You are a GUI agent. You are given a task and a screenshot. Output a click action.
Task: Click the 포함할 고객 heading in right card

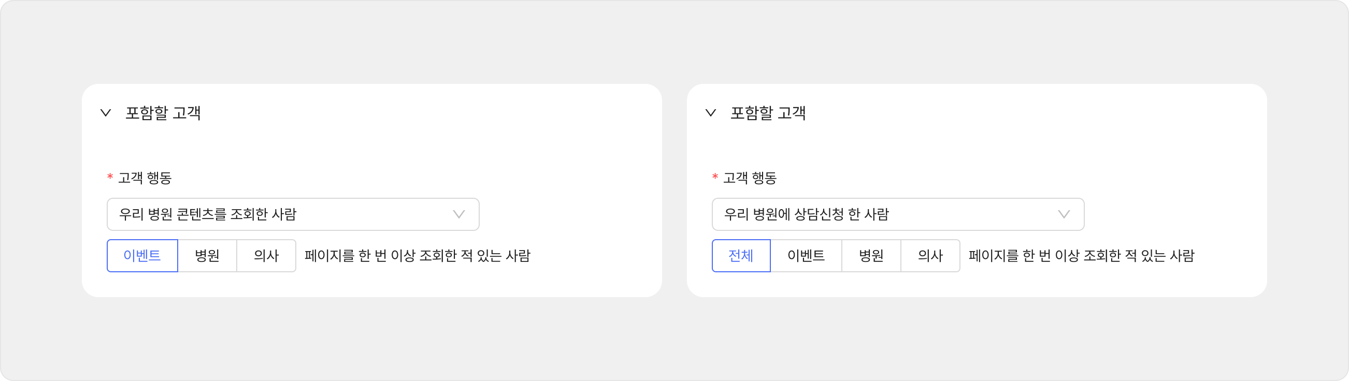coord(768,113)
